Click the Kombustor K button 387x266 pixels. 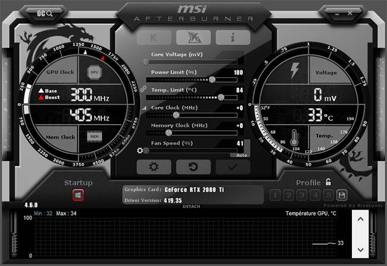[x=154, y=37]
